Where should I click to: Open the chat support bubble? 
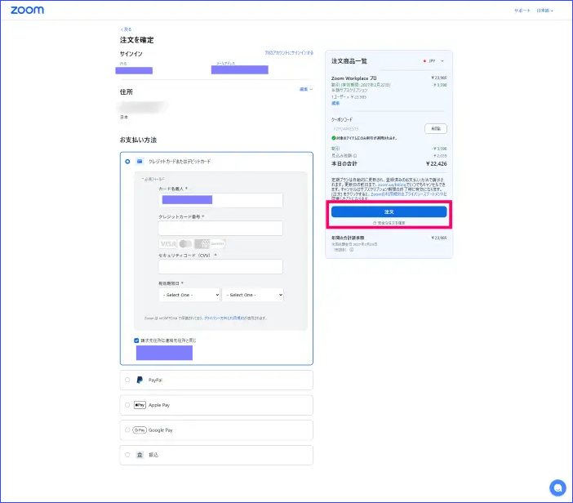pyautogui.click(x=557, y=487)
